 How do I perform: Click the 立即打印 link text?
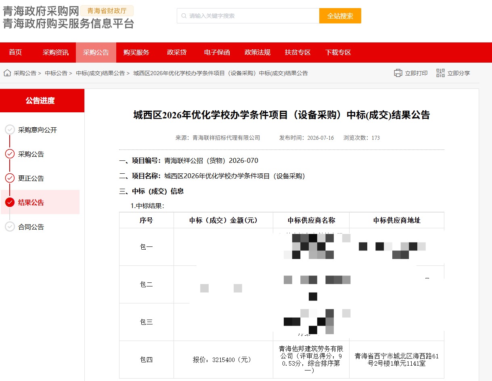[417, 73]
